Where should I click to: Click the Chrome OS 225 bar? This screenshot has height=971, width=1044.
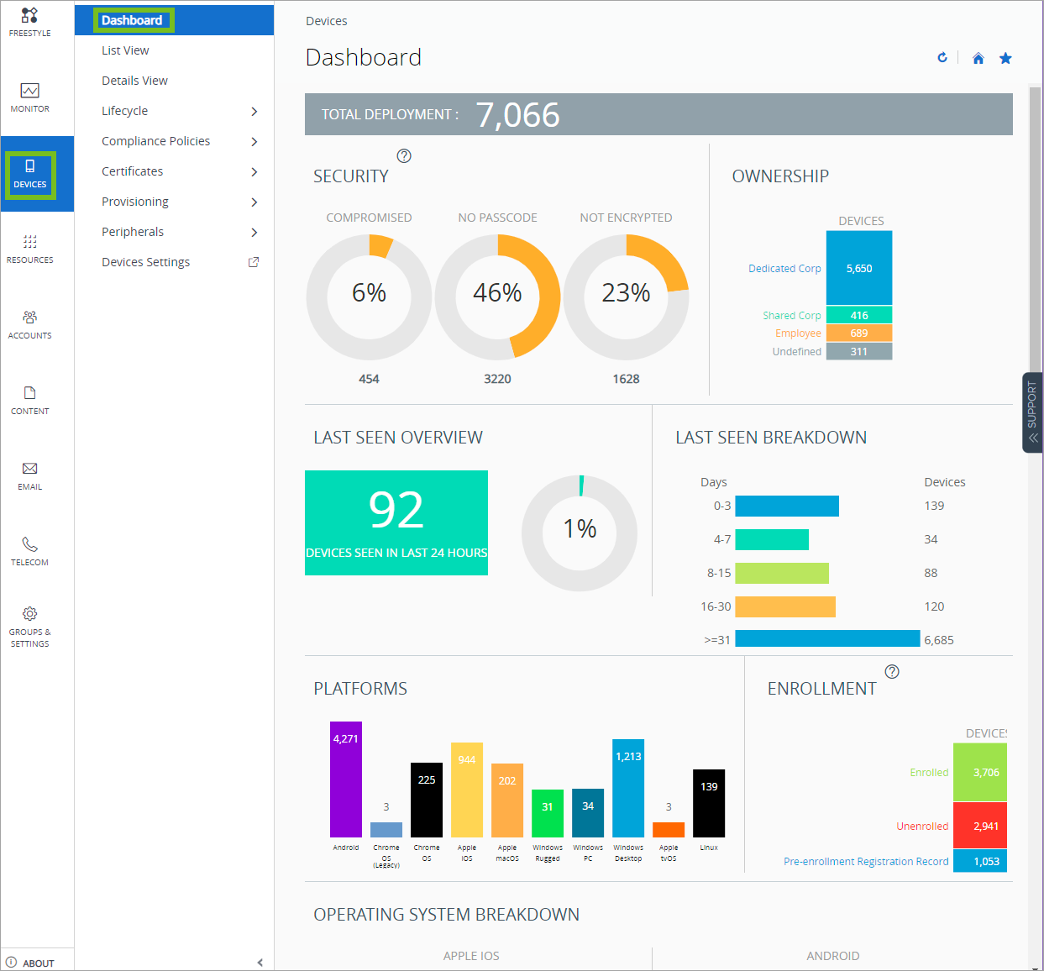[x=427, y=800]
